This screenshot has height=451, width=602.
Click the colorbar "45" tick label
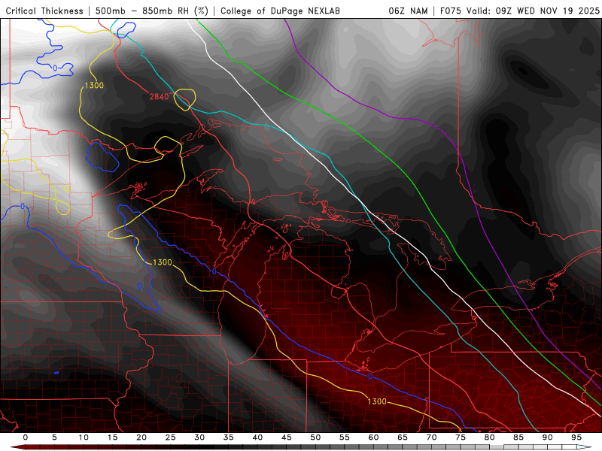(x=287, y=437)
